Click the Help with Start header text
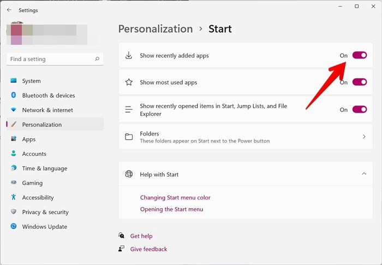Screen dimensions: 382x265 (159, 174)
